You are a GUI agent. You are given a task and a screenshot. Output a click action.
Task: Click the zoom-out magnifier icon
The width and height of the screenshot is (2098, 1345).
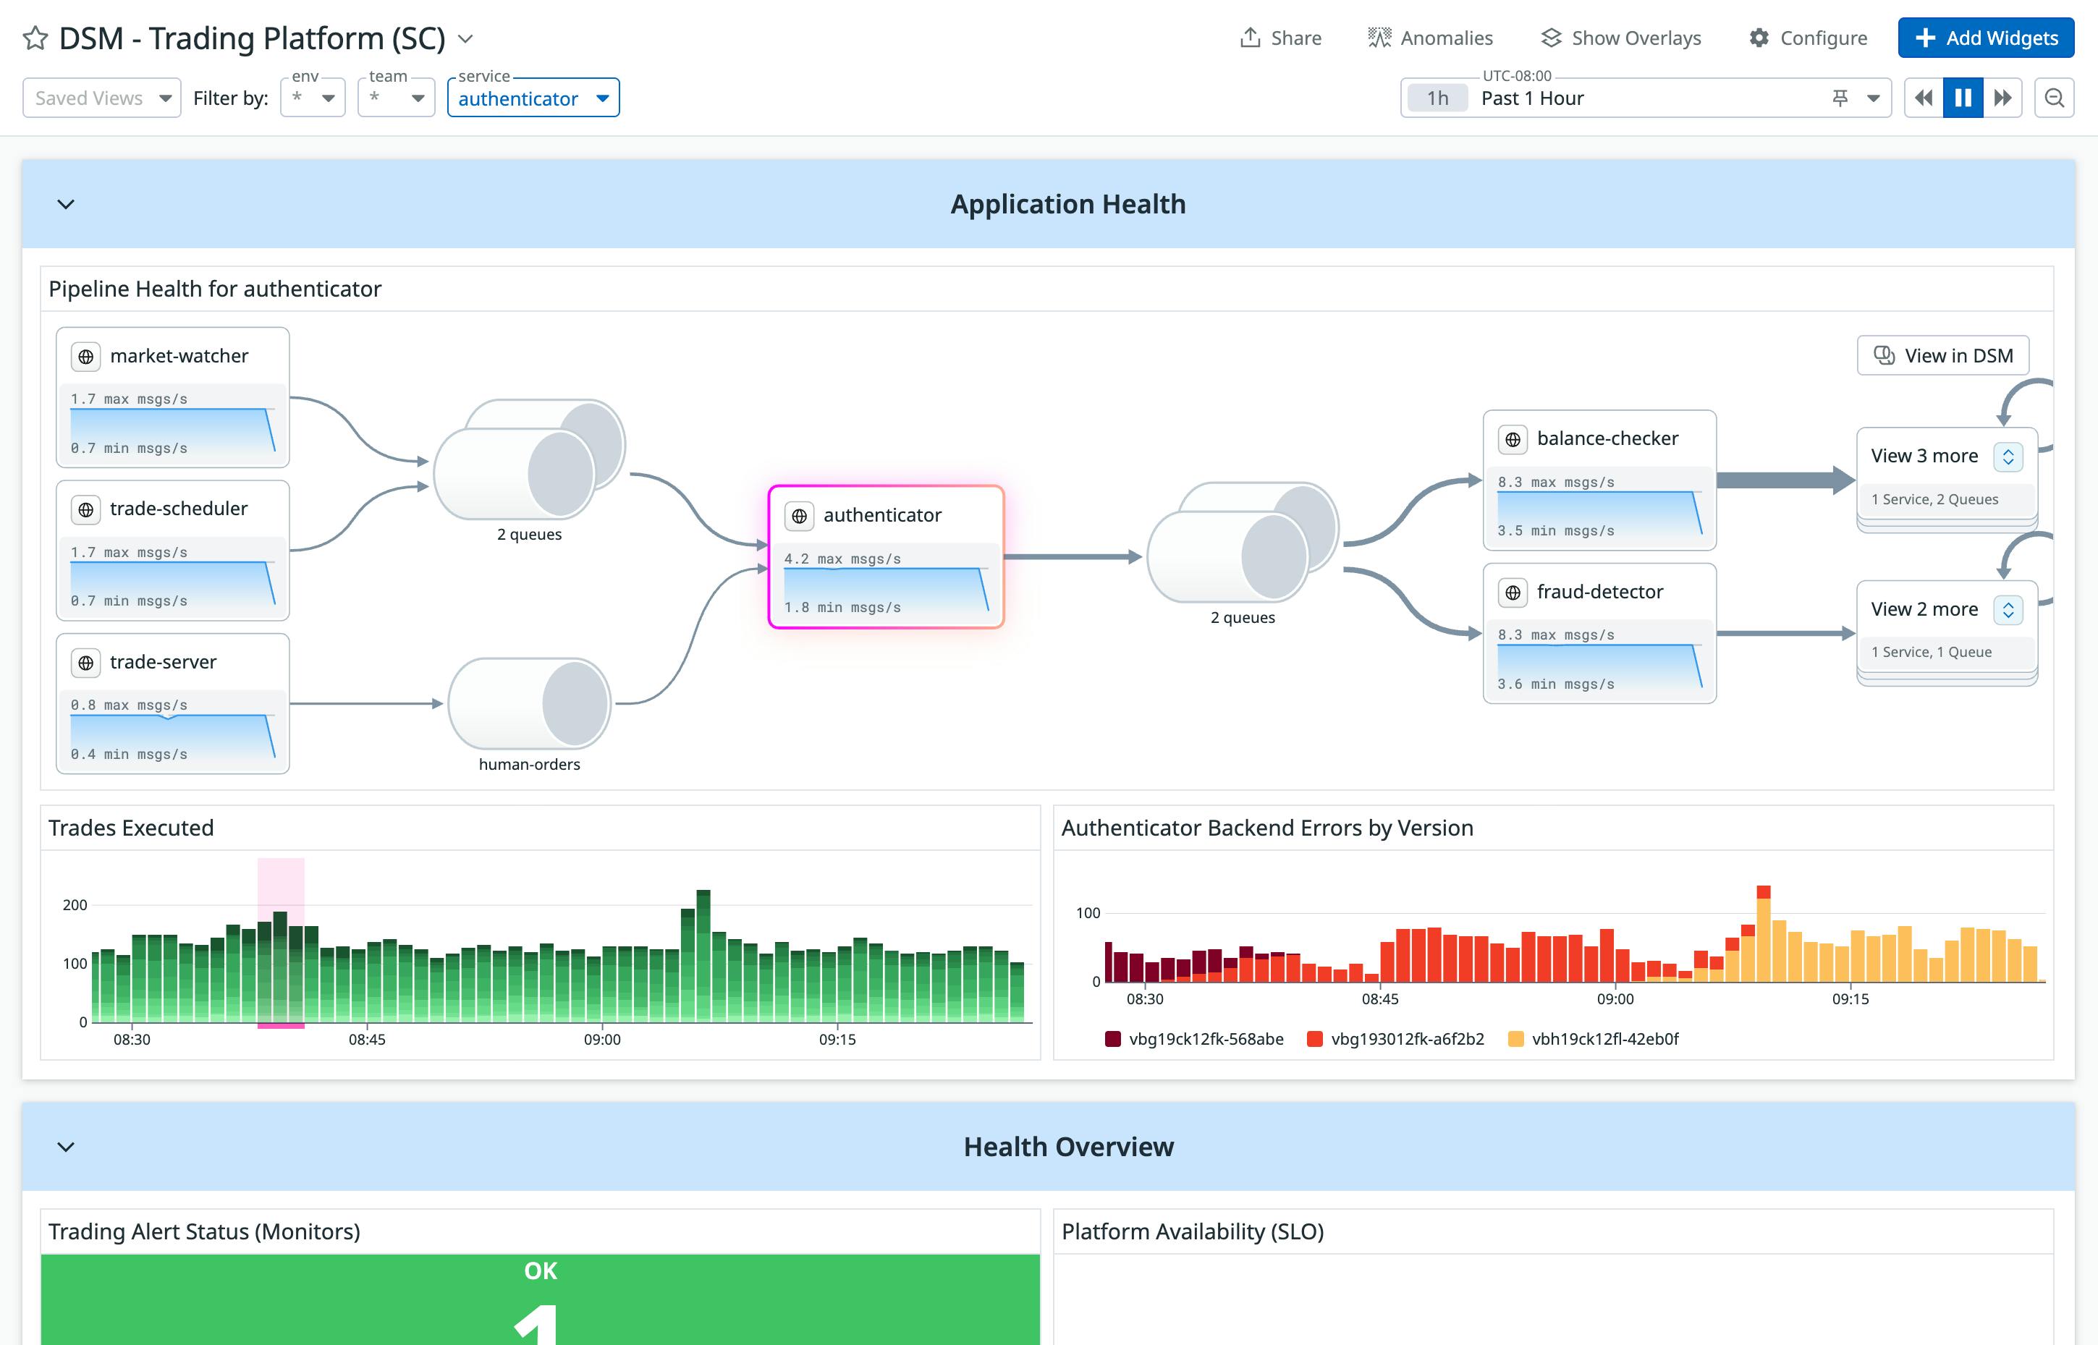click(2055, 98)
